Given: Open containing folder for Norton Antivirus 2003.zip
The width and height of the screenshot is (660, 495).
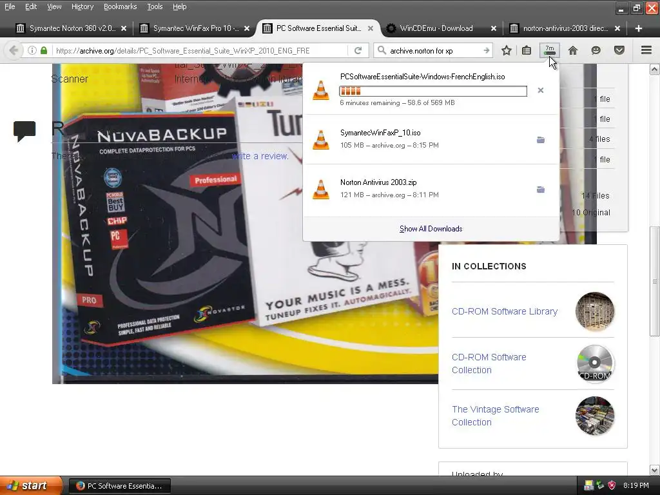Looking at the screenshot, I should 541,189.
